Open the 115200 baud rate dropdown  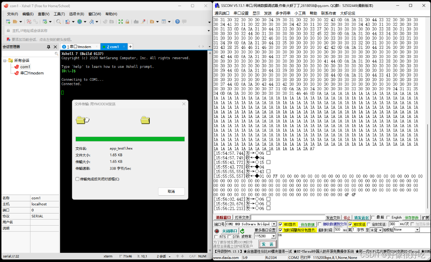(274, 236)
